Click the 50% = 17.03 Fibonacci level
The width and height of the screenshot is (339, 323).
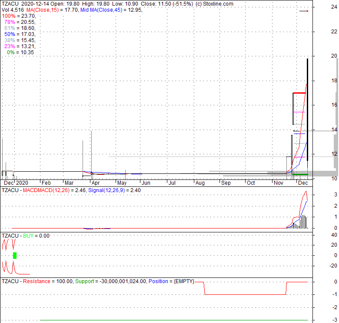pyautogui.click(x=20, y=34)
